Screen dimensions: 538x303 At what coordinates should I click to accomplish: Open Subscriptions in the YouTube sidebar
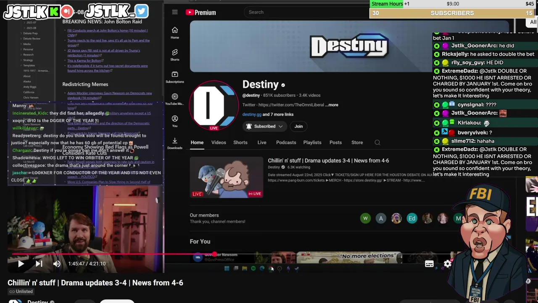coord(175,77)
